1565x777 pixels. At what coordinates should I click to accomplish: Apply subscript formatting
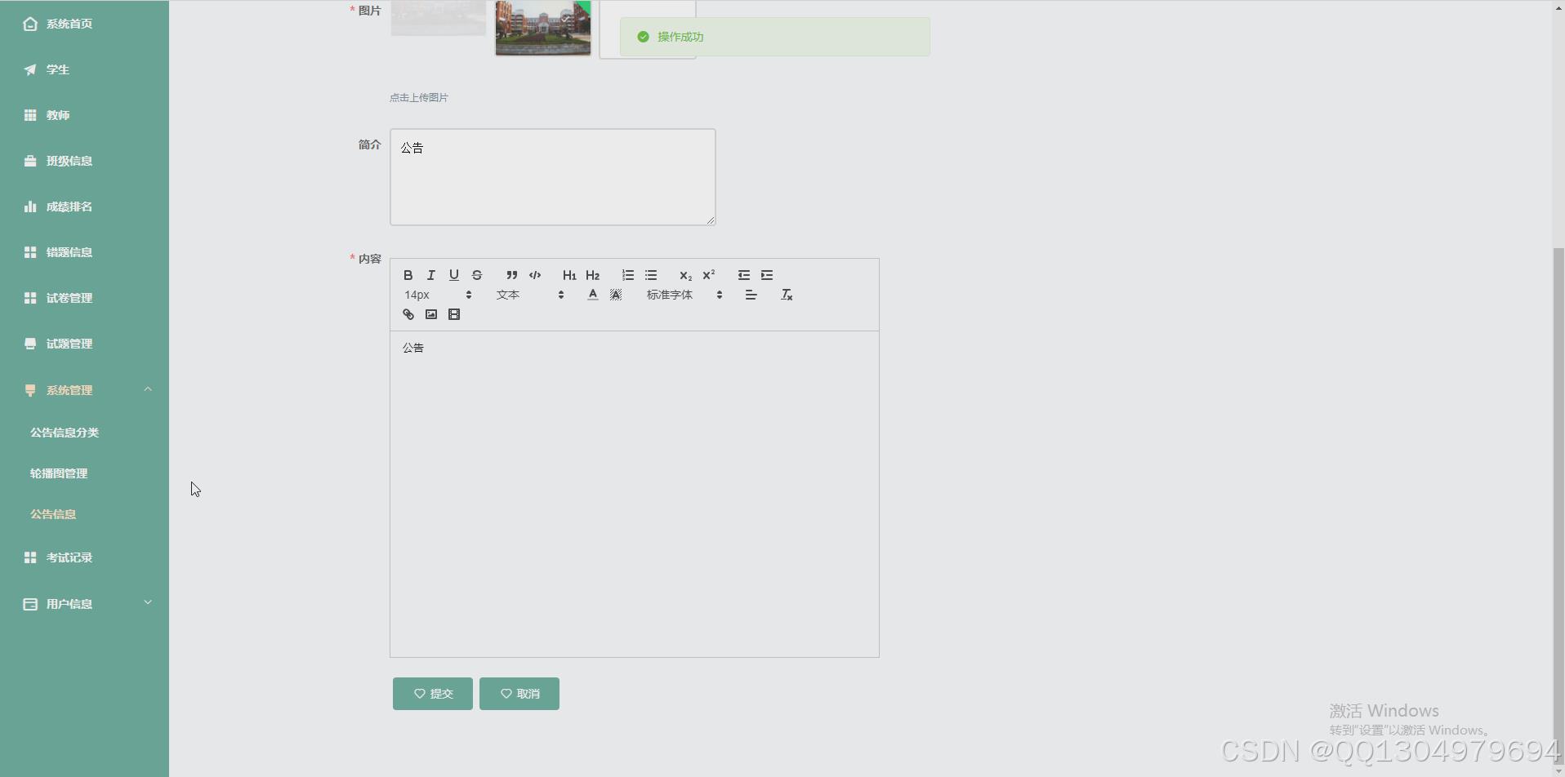coord(685,275)
